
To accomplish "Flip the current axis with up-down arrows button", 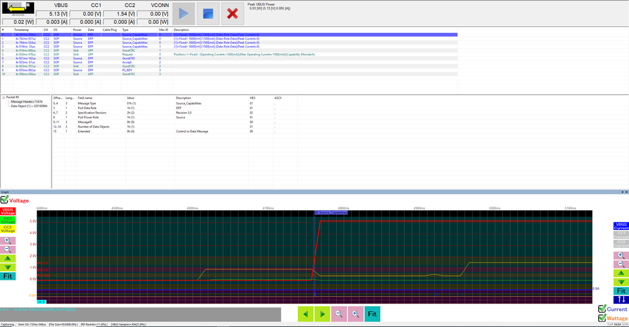I will (621, 300).
